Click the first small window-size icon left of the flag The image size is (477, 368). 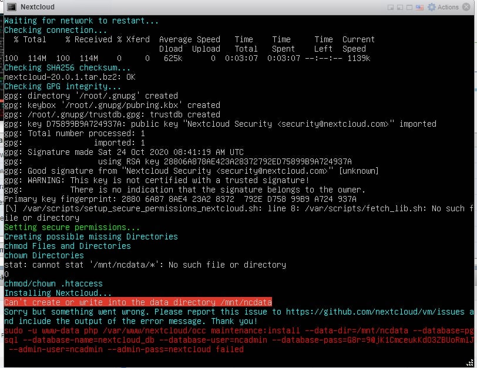391,7
